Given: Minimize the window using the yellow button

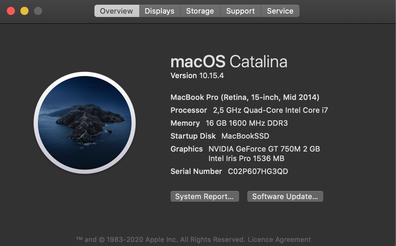Looking at the screenshot, I should coord(24,11).
